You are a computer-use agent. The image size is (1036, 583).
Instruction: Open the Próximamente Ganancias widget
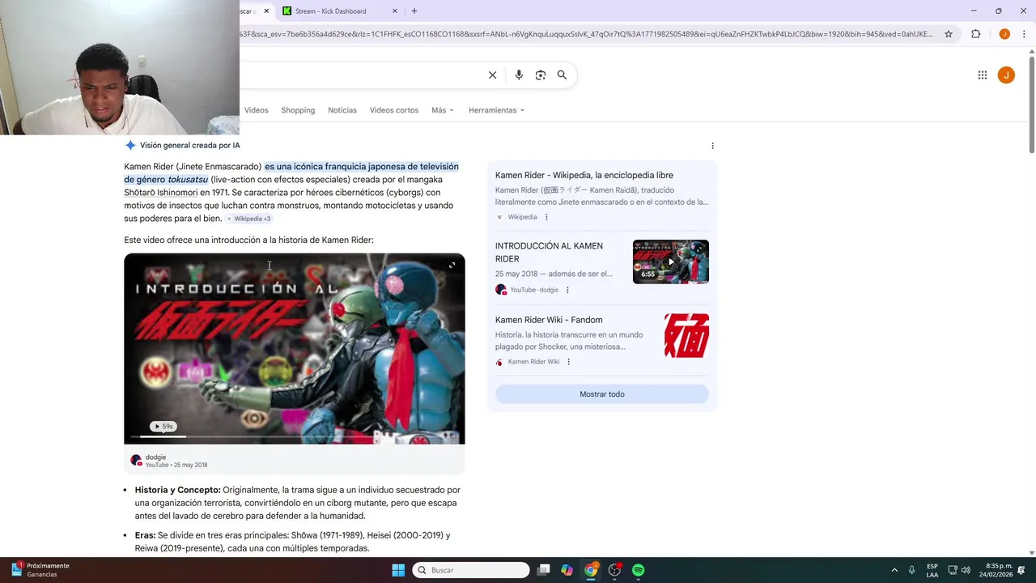(x=39, y=570)
